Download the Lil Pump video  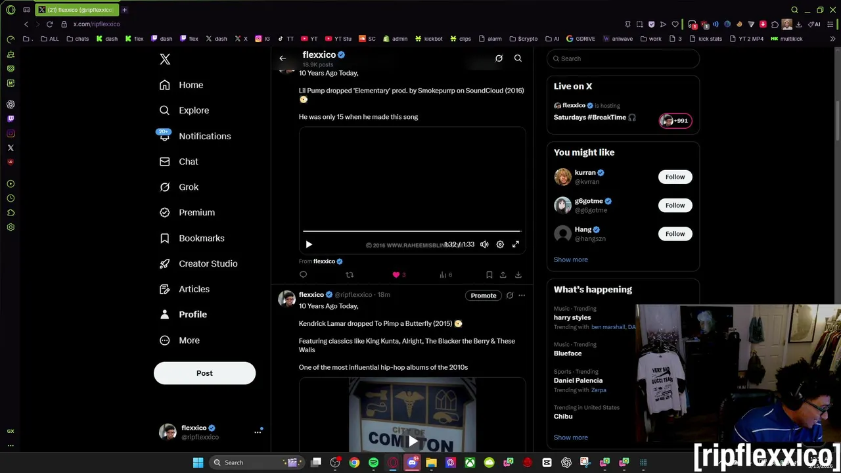pos(518,275)
